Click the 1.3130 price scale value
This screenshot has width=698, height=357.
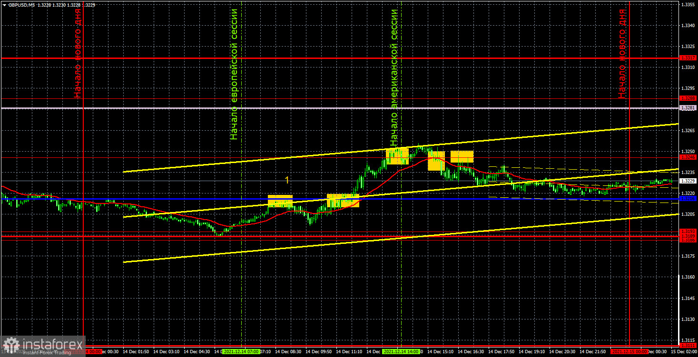(x=688, y=319)
